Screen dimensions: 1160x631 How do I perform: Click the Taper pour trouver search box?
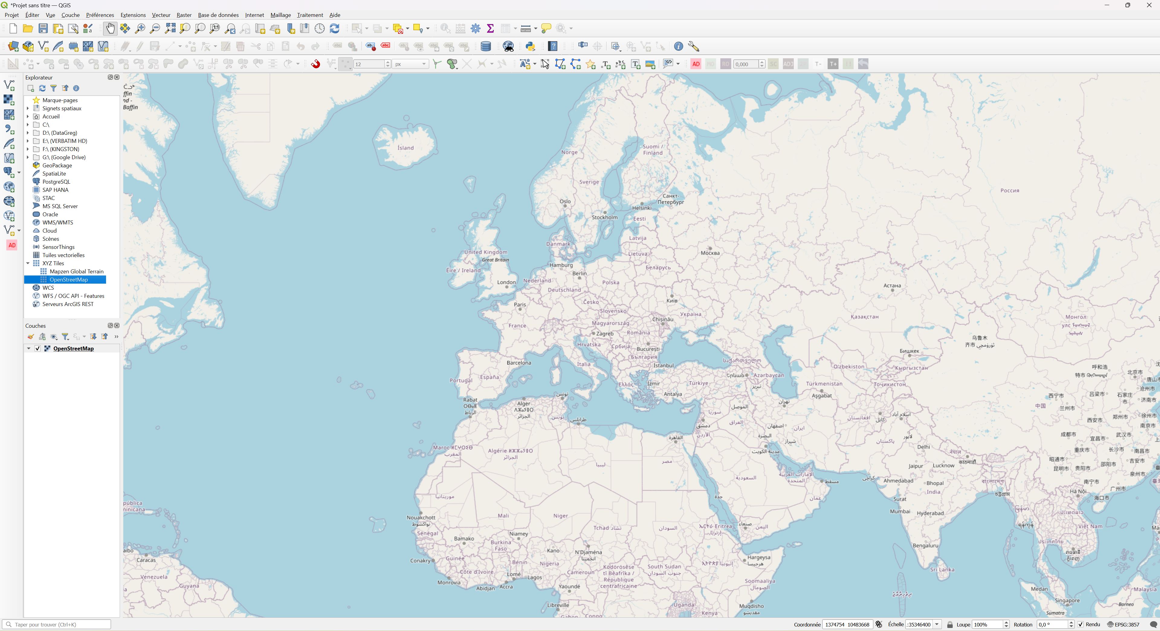(57, 624)
